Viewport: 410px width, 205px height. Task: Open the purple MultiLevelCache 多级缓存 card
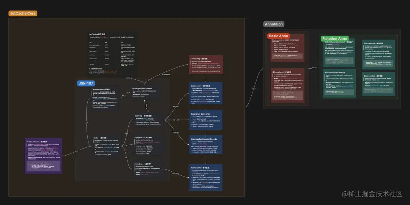click(x=44, y=156)
